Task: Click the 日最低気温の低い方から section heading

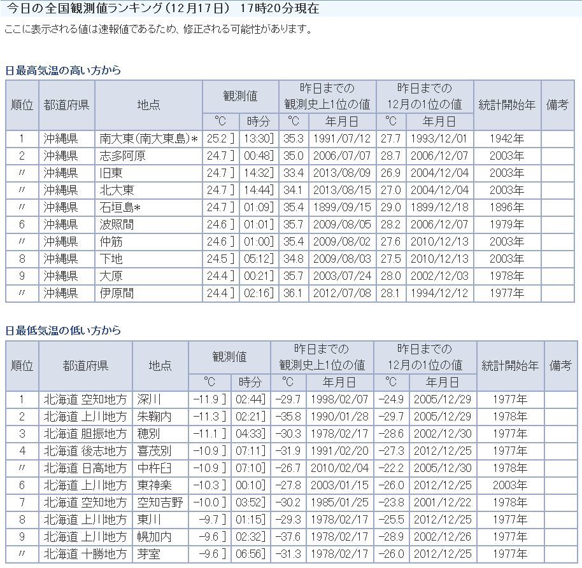Action: 63,331
